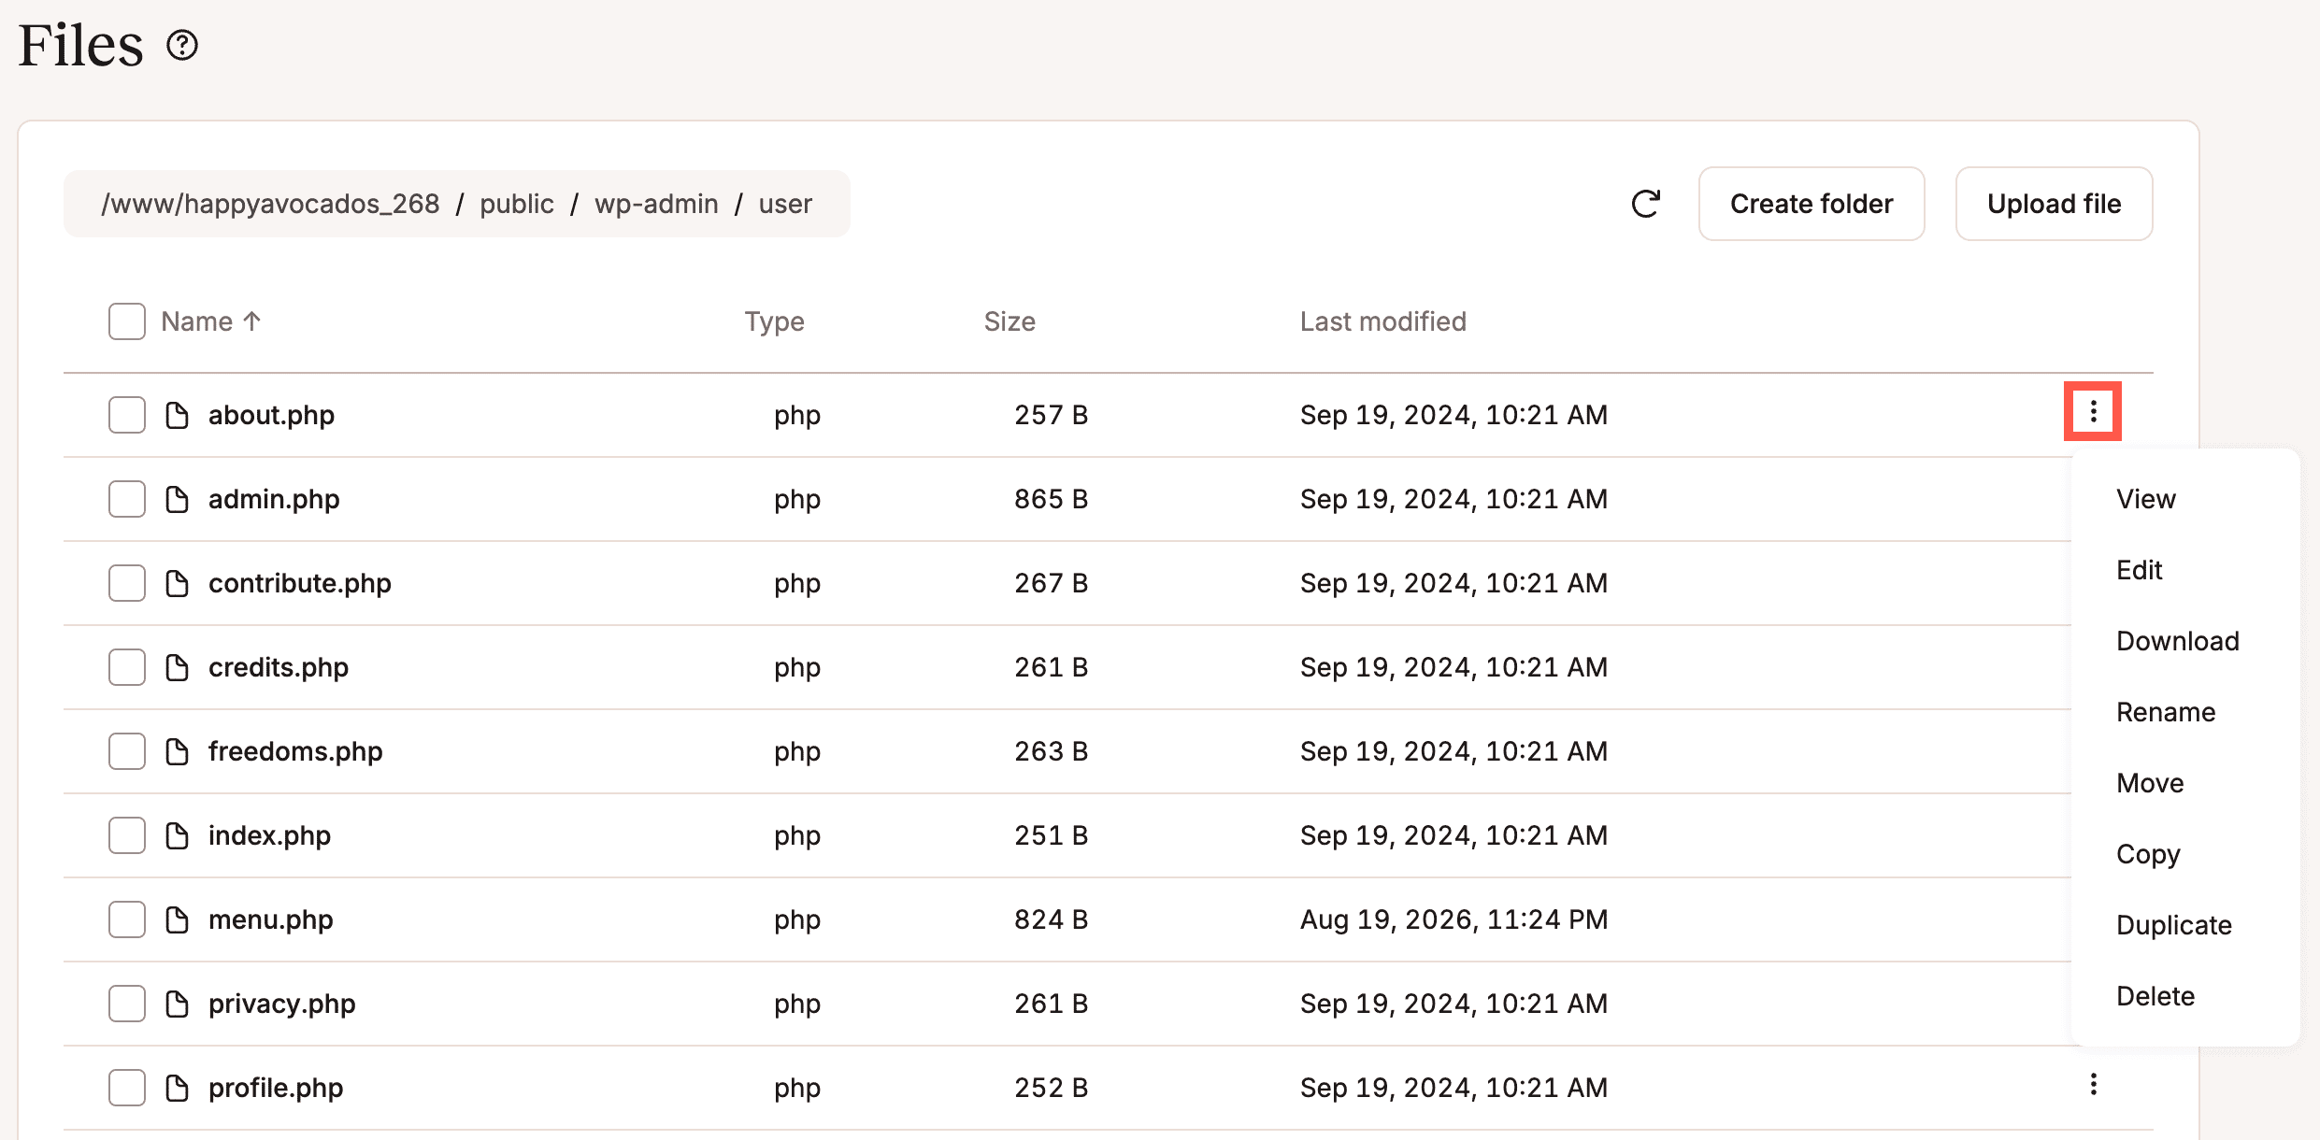Open the three-dot menu for about.php
The image size is (2320, 1140).
(2093, 411)
